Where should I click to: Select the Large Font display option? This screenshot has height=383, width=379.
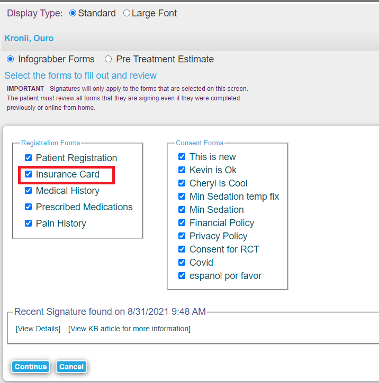point(127,13)
